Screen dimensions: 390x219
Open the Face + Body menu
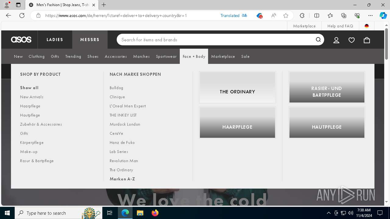tap(194, 56)
